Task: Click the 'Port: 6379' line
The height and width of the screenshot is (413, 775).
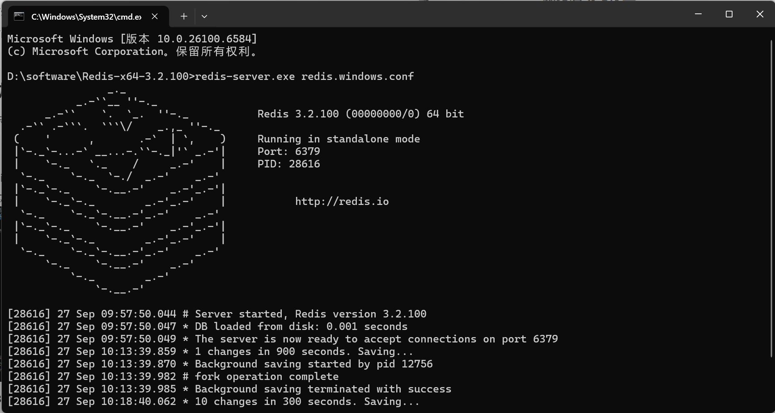Action: [x=289, y=151]
